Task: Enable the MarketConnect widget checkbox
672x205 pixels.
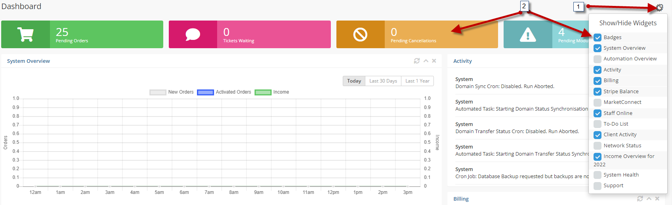Action: tap(598, 102)
